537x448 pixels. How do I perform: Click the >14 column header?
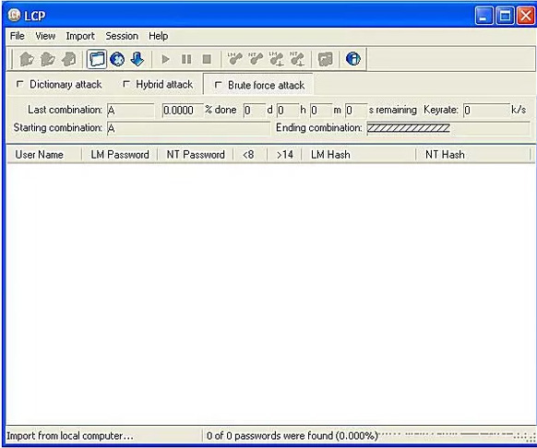point(284,155)
